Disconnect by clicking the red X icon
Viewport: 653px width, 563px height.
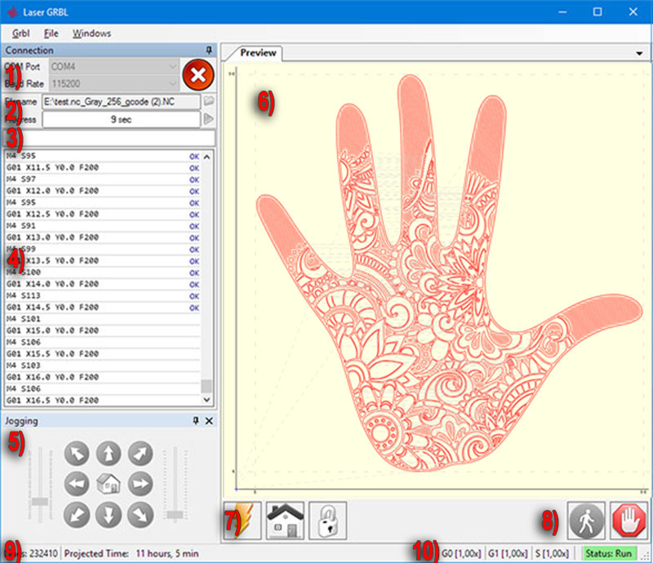coord(198,75)
